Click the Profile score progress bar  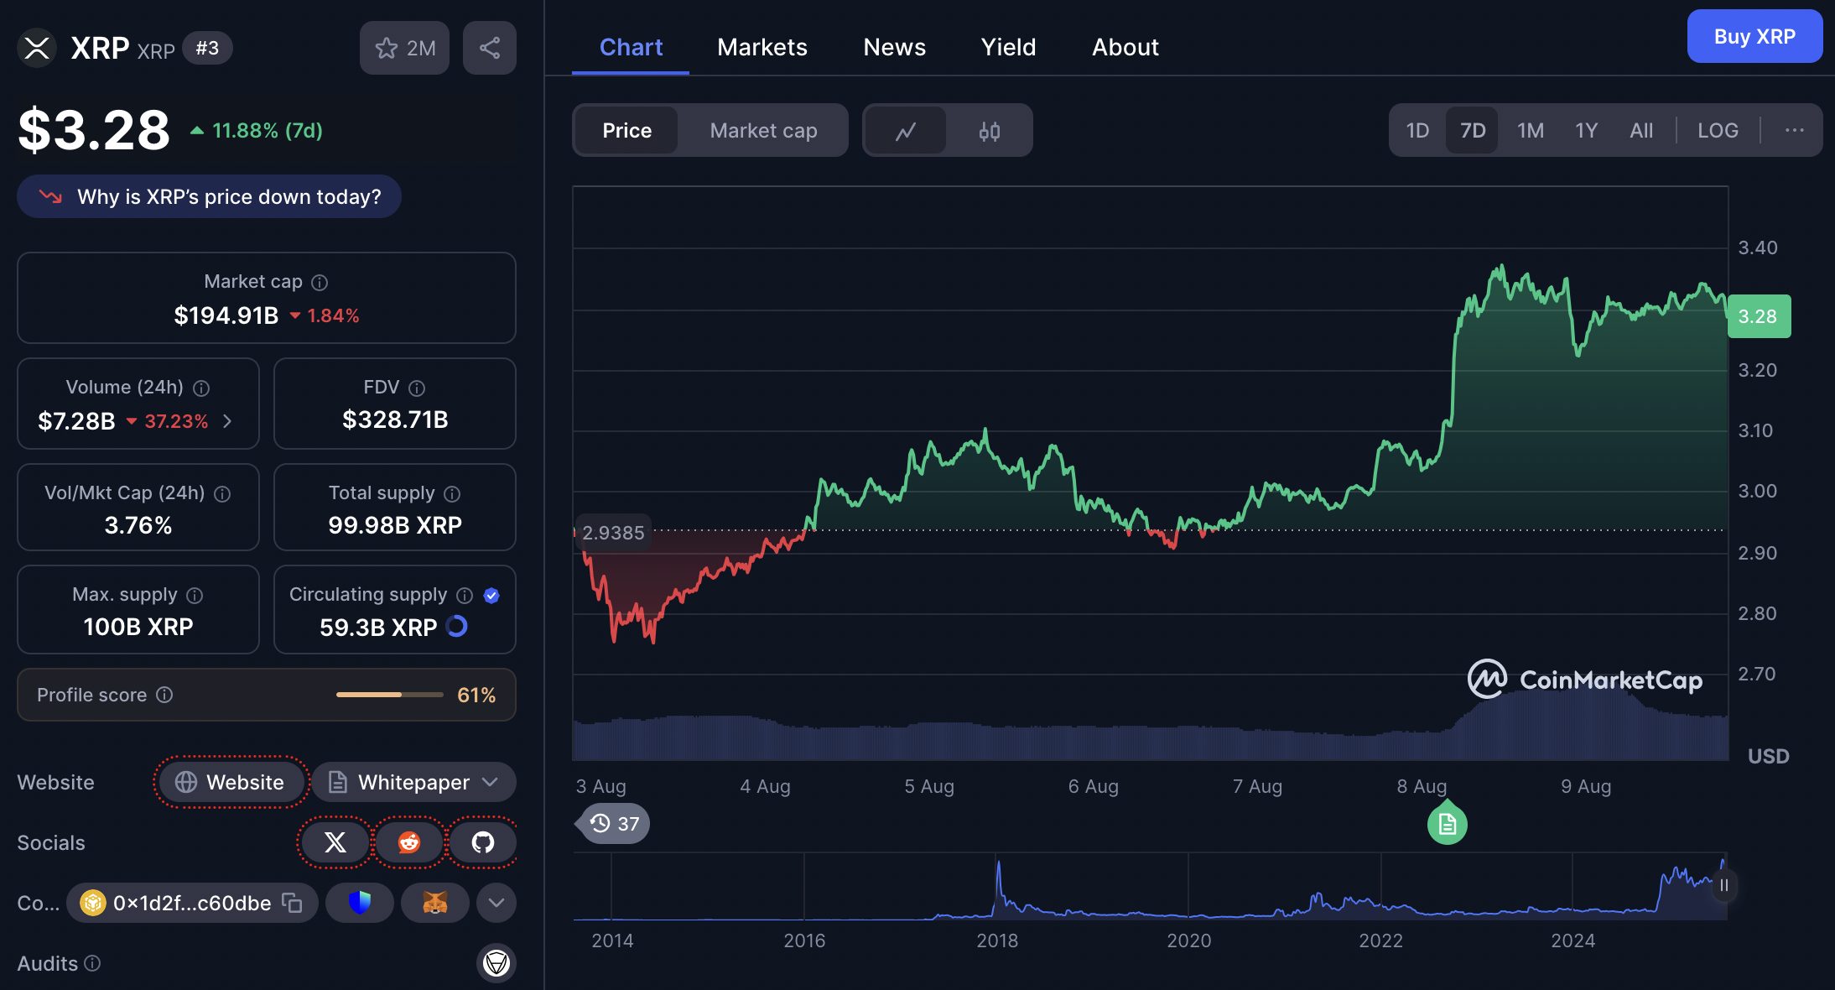click(390, 695)
